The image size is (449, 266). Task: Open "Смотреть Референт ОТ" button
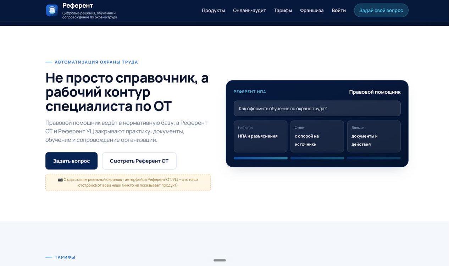[139, 161]
